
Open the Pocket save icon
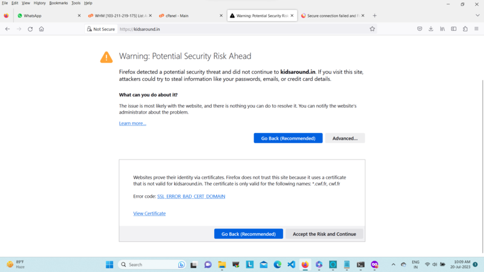[x=419, y=28]
